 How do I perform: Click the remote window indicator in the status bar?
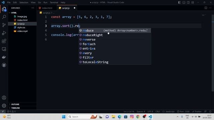point(3,111)
